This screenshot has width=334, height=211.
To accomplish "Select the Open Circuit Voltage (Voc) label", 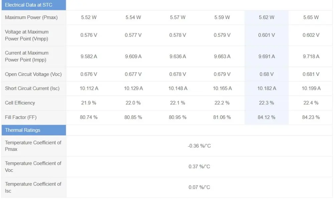I will click(x=33, y=74).
